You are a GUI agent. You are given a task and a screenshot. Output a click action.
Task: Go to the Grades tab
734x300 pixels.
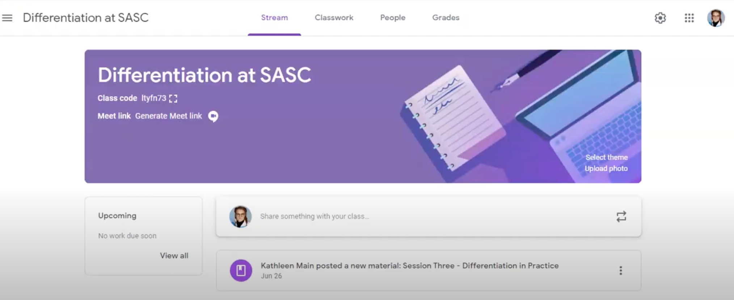[446, 18]
